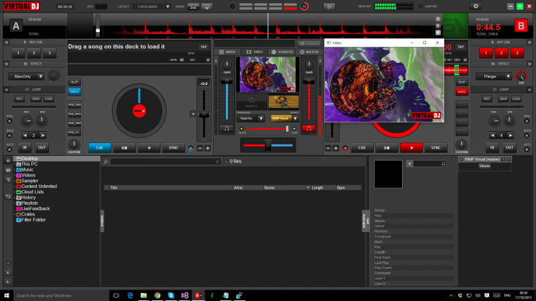The height and width of the screenshot is (301, 536).
Task: Click deck A SYNC button
Action: click(174, 148)
